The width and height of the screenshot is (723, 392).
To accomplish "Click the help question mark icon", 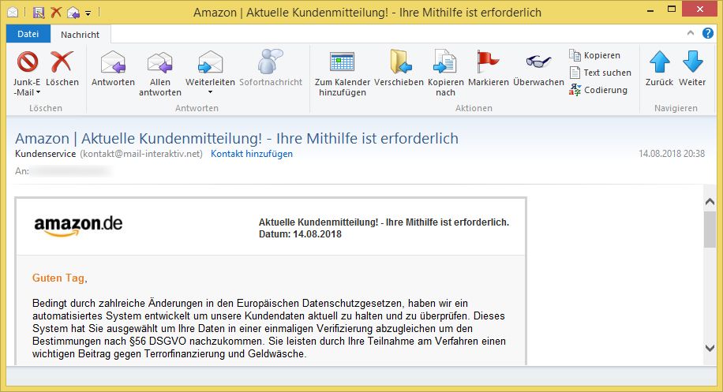I will tap(708, 33).
